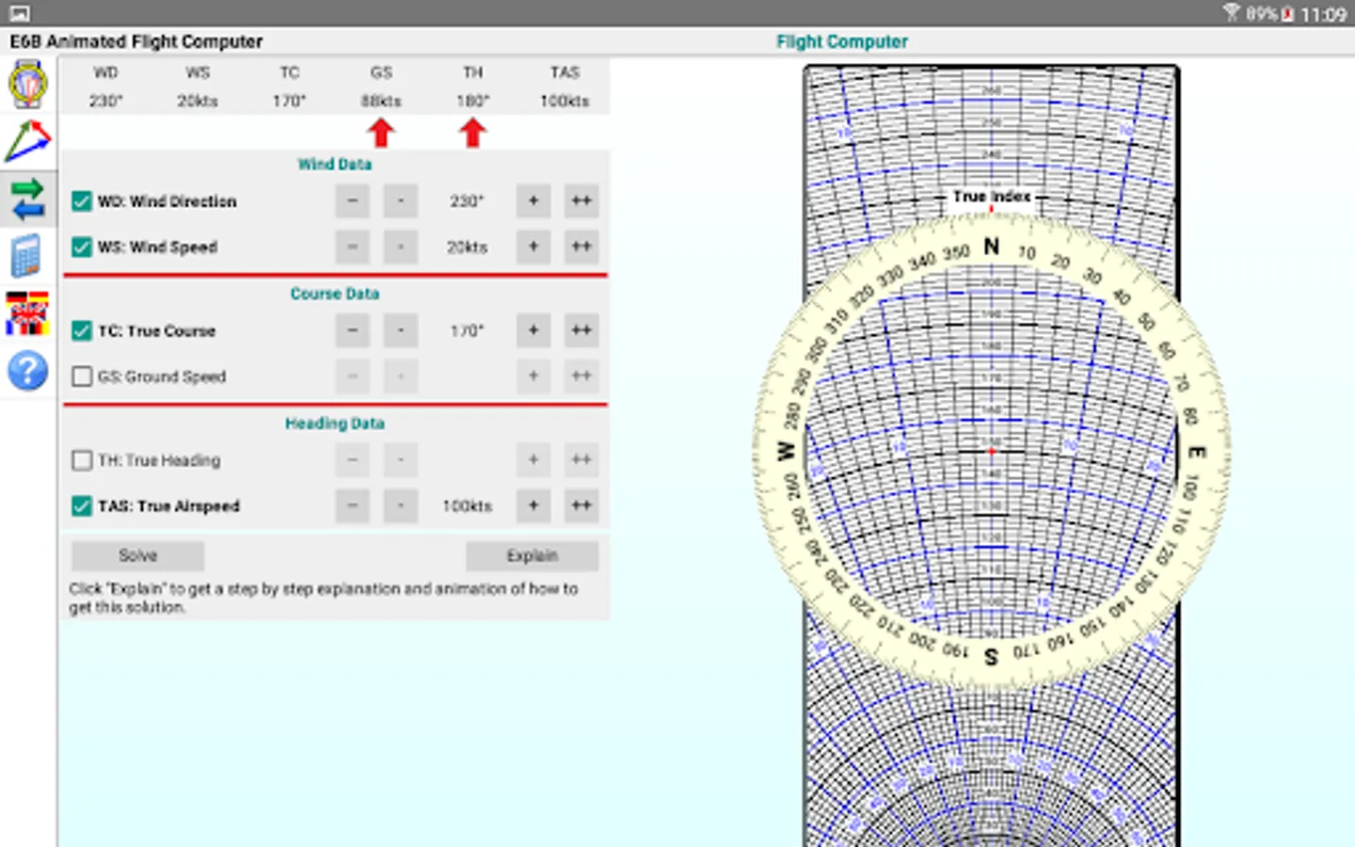1355x847 pixels.
Task: Open the calculator sidebar icon
Action: point(28,256)
